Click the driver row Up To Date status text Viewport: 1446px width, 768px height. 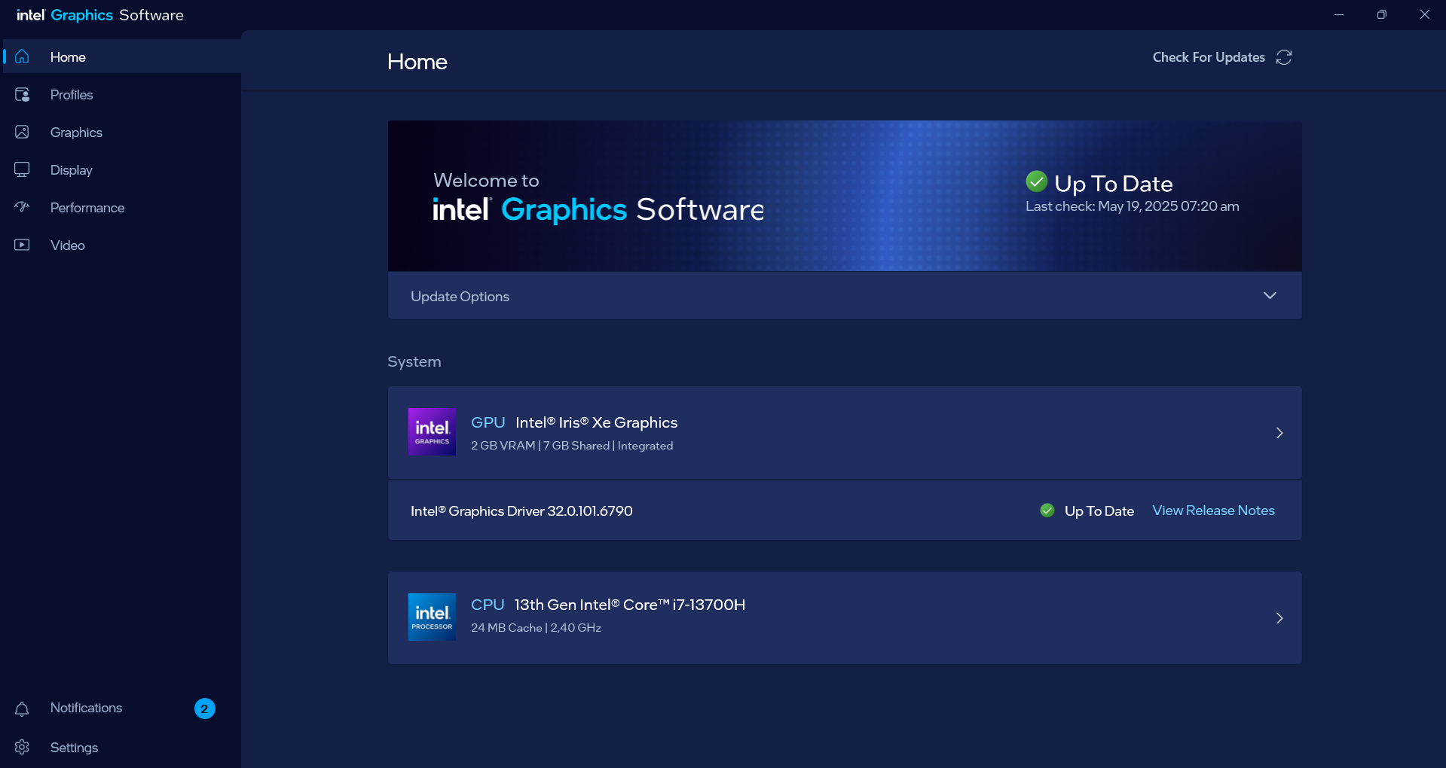point(1099,511)
